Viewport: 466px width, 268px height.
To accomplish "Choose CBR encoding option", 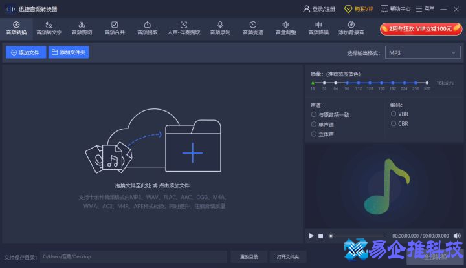I will click(x=394, y=123).
